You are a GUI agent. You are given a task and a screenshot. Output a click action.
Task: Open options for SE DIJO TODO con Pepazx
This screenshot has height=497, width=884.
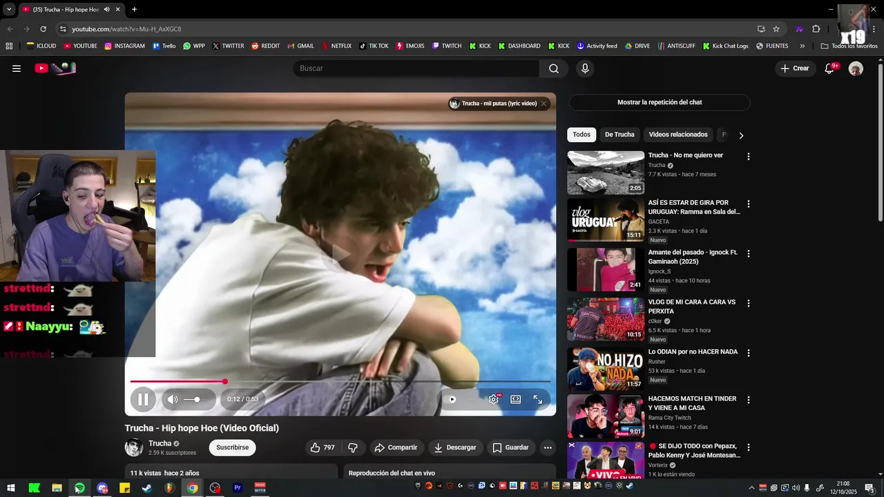pyautogui.click(x=748, y=448)
